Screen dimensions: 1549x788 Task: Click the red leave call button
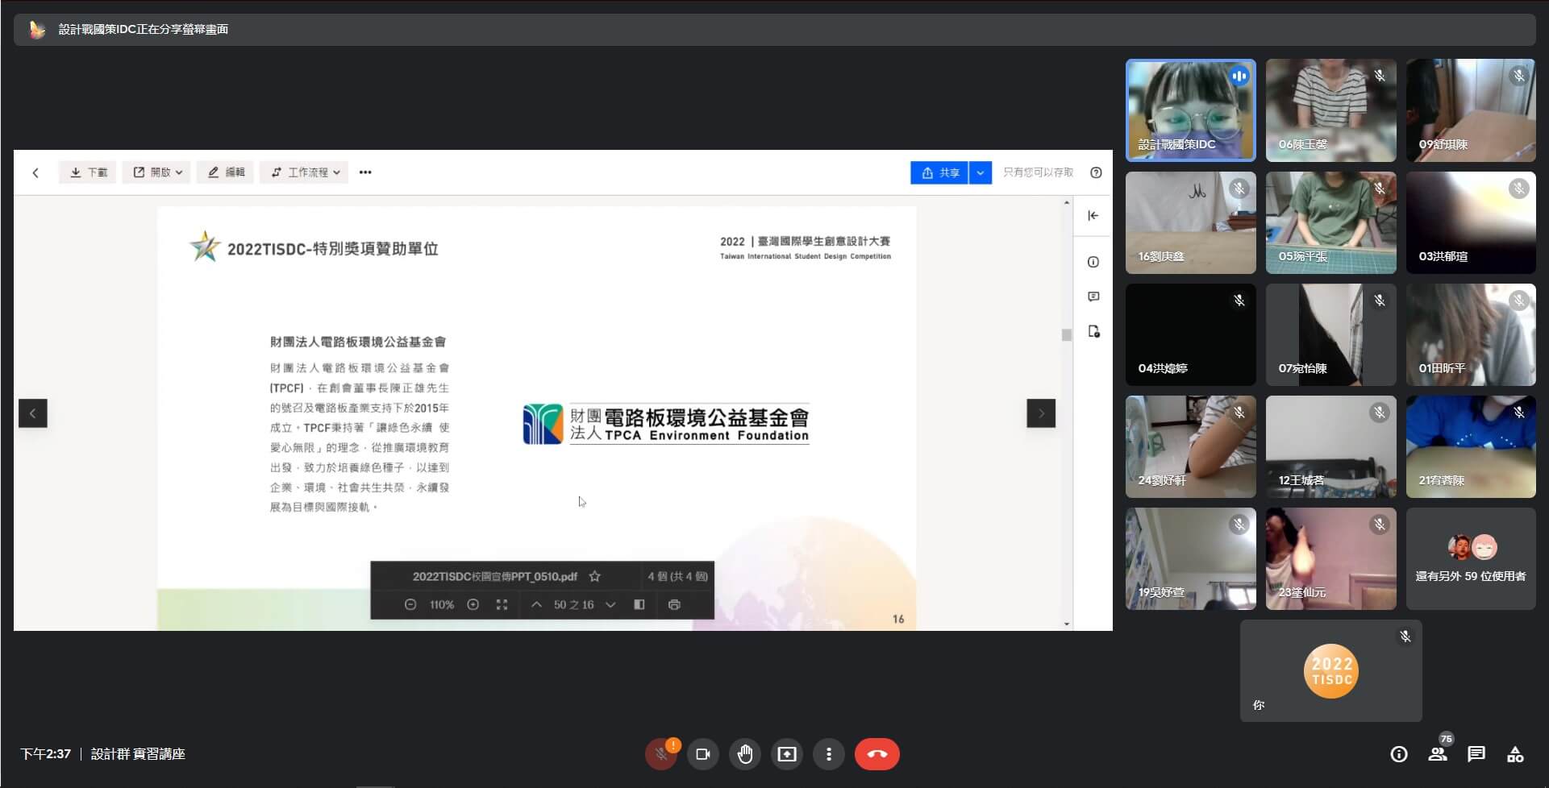click(877, 754)
